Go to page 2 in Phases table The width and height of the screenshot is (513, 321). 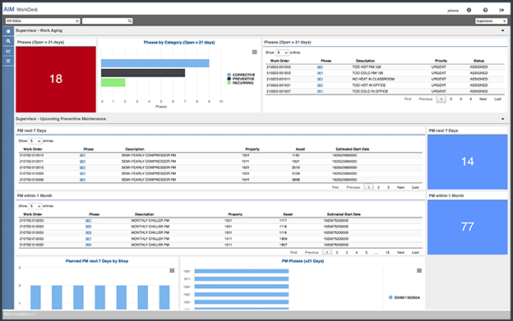pyautogui.click(x=451, y=99)
